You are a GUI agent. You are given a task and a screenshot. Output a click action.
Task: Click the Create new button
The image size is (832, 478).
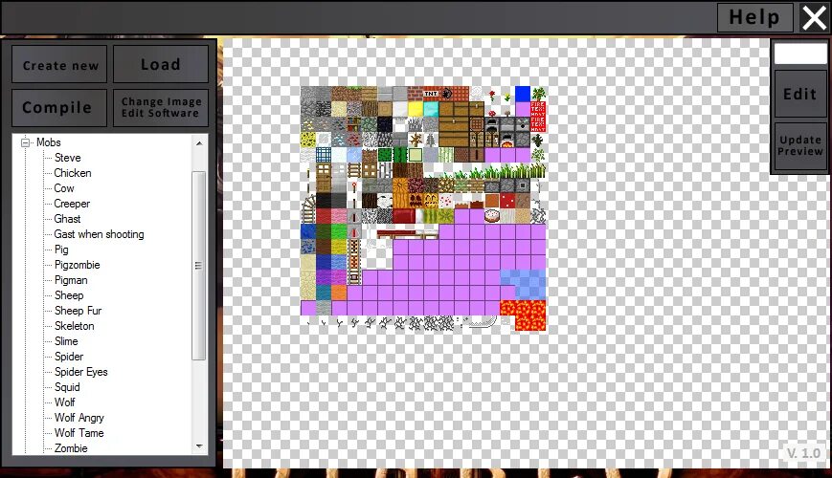click(x=59, y=64)
